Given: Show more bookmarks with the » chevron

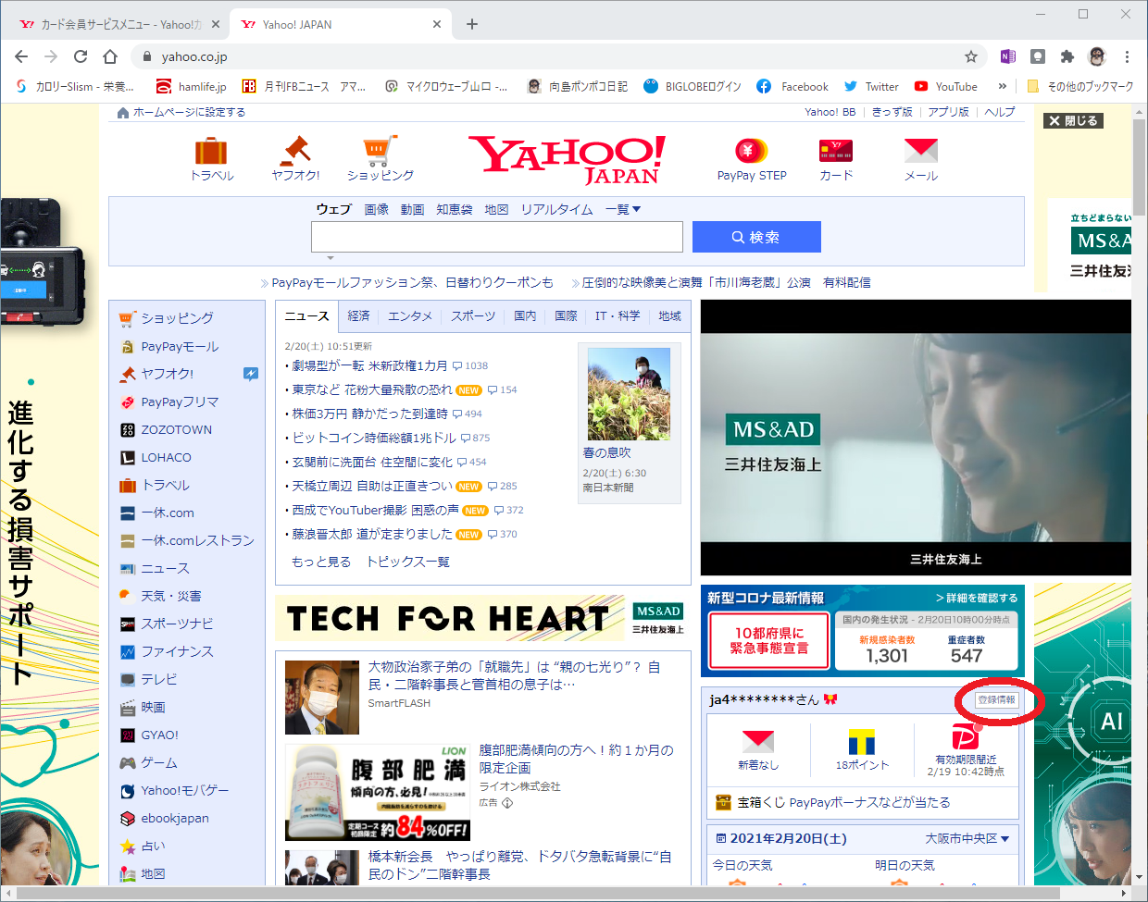Looking at the screenshot, I should (1002, 86).
